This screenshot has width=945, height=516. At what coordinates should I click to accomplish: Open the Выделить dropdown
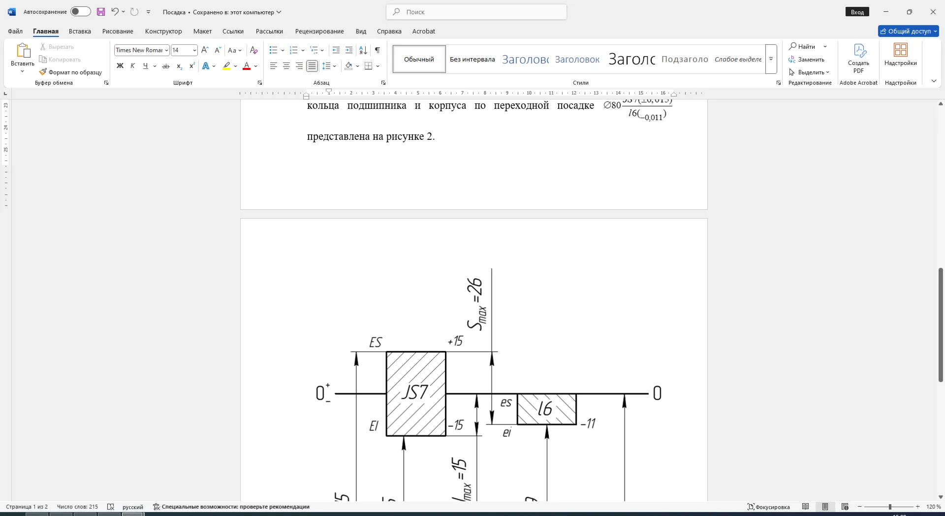[x=809, y=72]
